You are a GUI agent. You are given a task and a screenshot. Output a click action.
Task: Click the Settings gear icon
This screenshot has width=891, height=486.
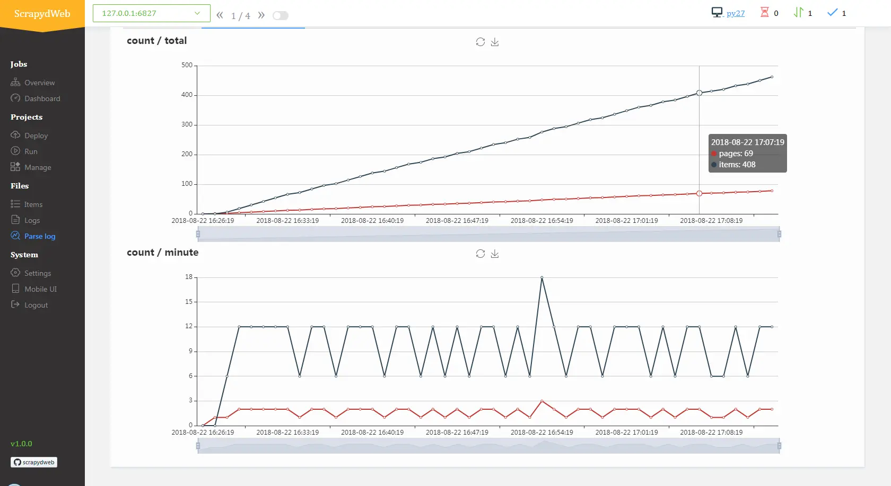pyautogui.click(x=15, y=273)
